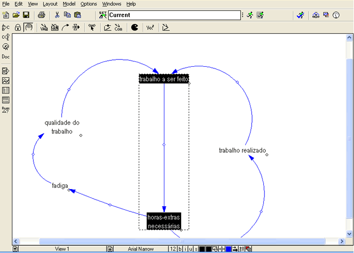Open the View 1 selector
354x253 pixels.
click(x=62, y=249)
